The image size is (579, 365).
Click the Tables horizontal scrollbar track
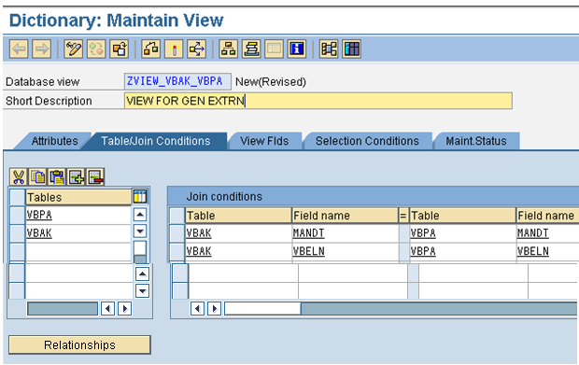coord(63,309)
